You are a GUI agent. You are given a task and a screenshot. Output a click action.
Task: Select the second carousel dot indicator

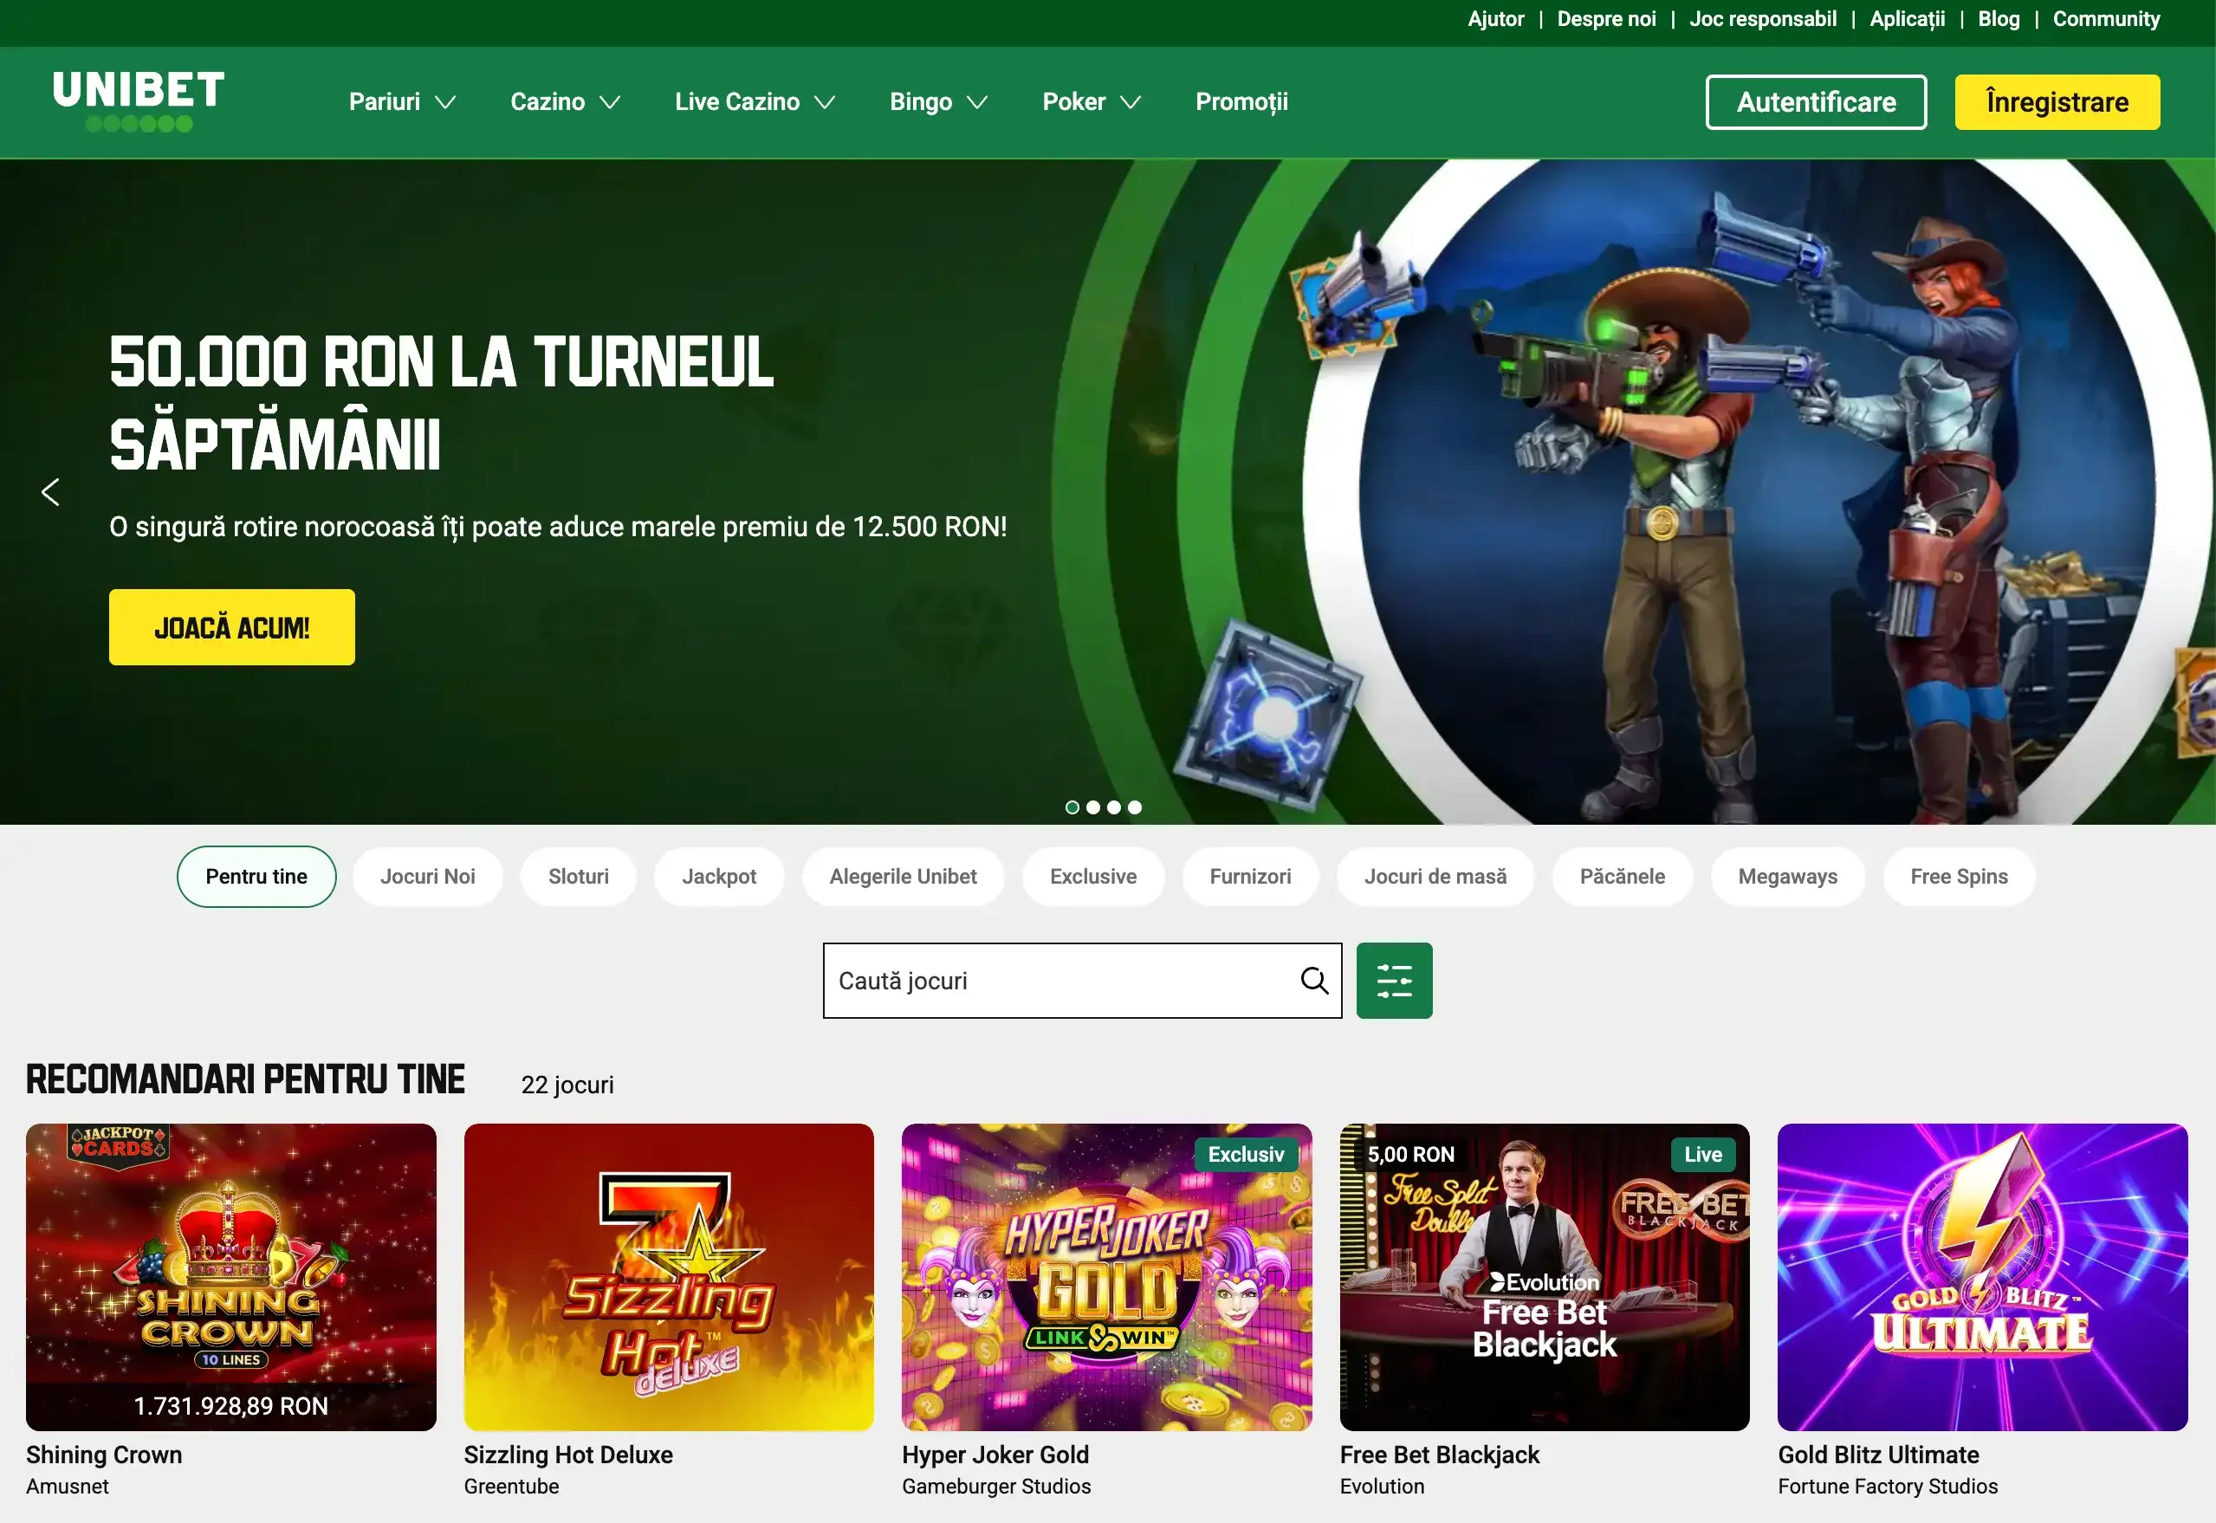tap(1092, 807)
